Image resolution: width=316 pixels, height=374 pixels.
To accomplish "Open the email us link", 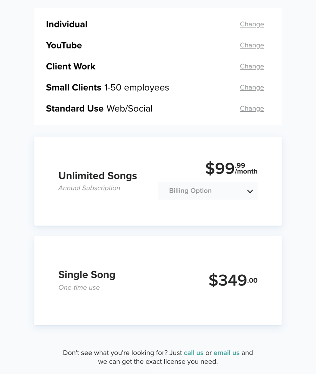I will click(226, 353).
